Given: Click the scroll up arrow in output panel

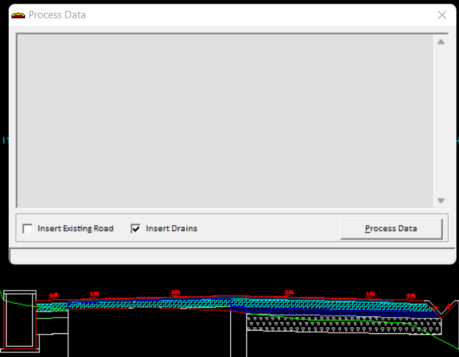Looking at the screenshot, I should pos(441,42).
